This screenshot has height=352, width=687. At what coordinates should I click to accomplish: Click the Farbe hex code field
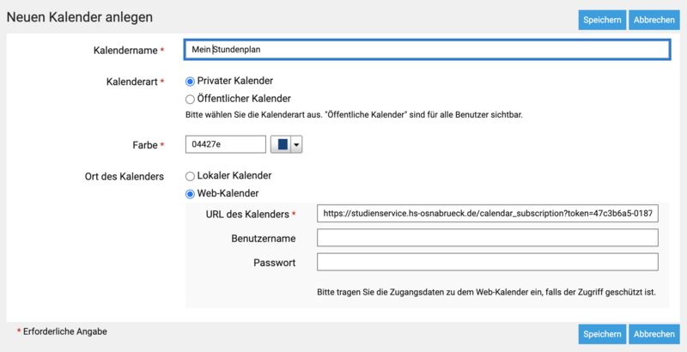pos(225,145)
